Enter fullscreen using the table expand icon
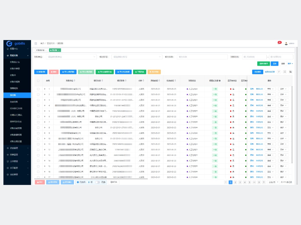 click(x=285, y=72)
